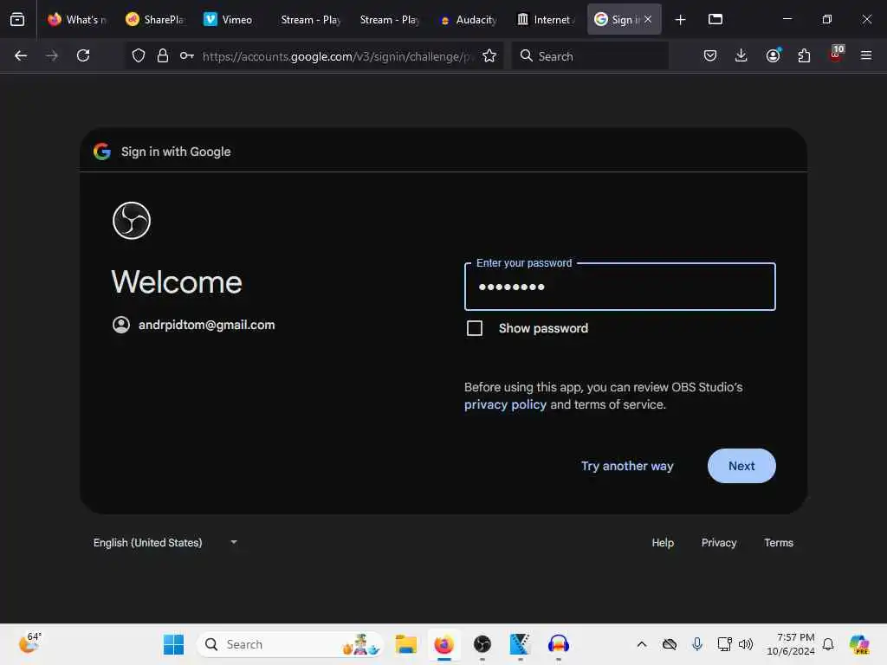Open the network display tray icon
The image size is (887, 665).
pyautogui.click(x=724, y=644)
